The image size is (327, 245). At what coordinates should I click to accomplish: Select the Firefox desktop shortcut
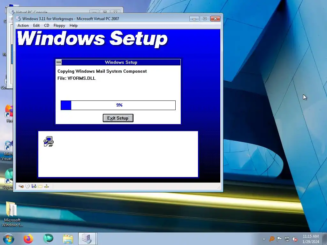pos(9,114)
